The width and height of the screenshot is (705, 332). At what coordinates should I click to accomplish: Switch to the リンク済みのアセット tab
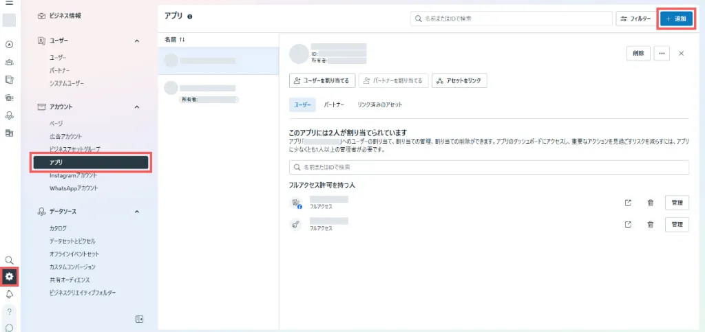click(379, 105)
